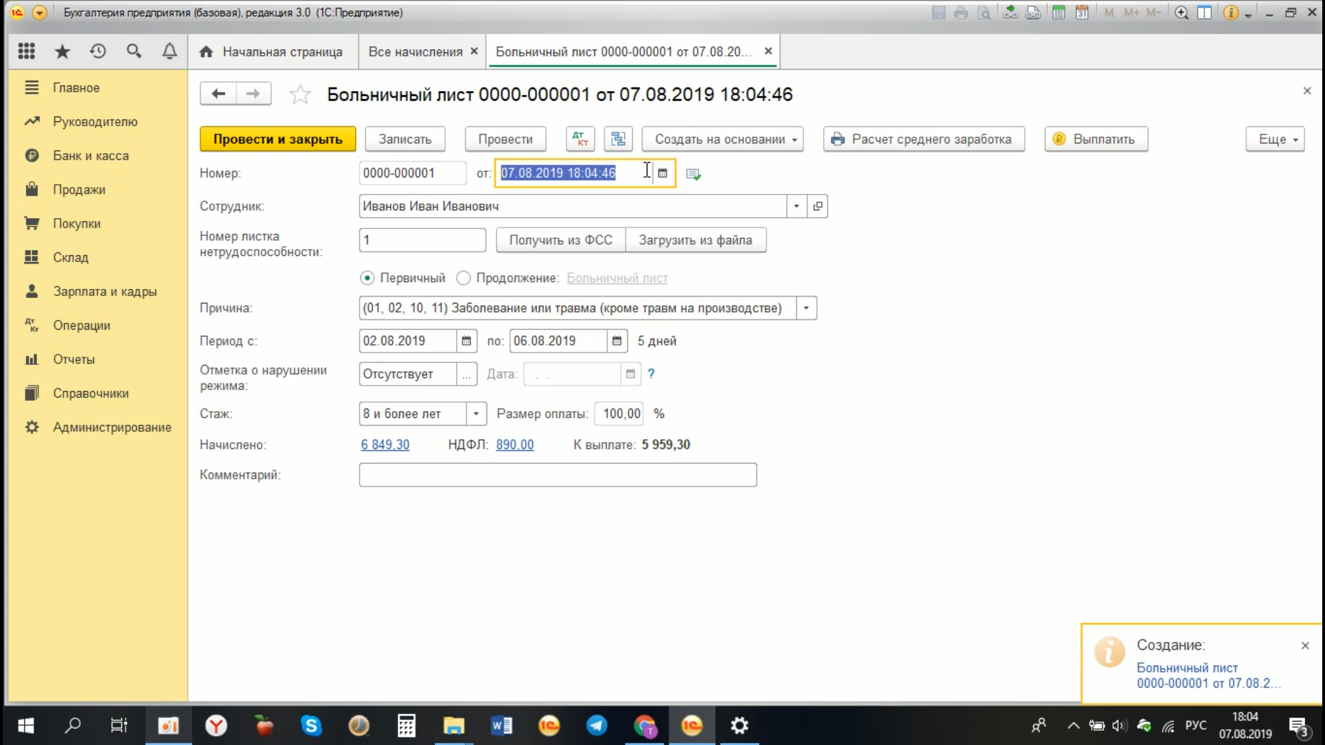Expand the Причина dropdown list
This screenshot has width=1325, height=745.
[x=806, y=308]
